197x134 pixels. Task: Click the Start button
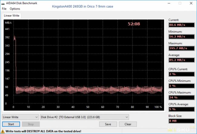tap(11, 124)
